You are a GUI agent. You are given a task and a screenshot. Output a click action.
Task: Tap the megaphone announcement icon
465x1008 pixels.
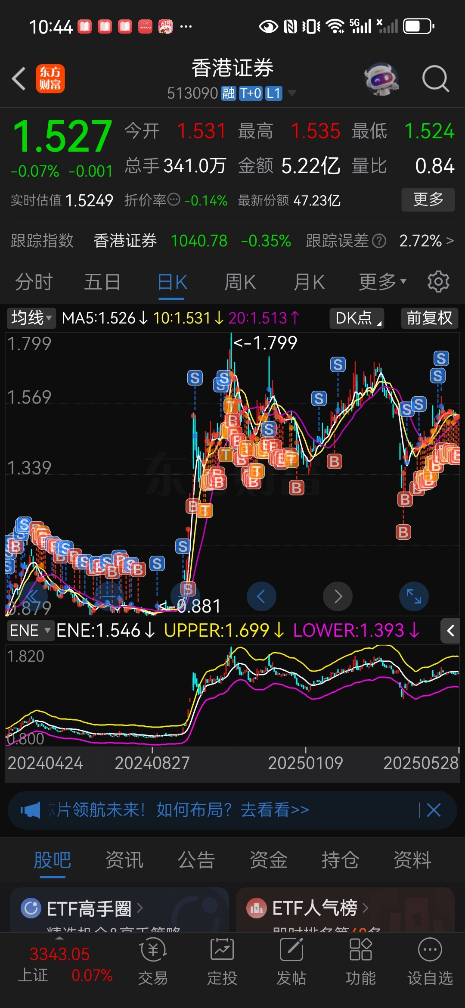pos(31,810)
